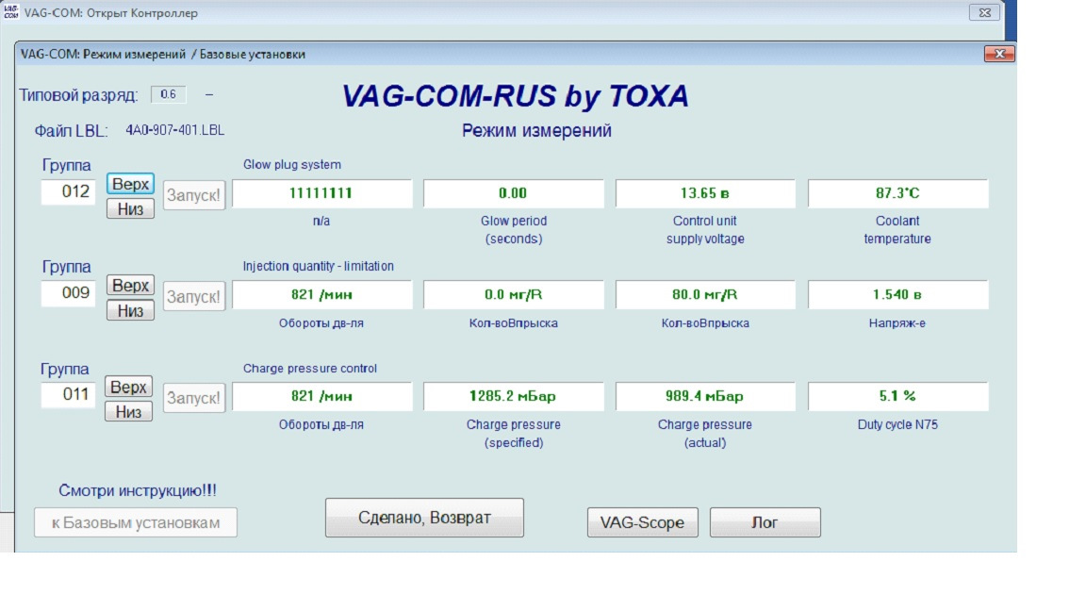1086x611 pixels.
Task: Click Смотри инструкцию!!! text
Action: coord(137,490)
